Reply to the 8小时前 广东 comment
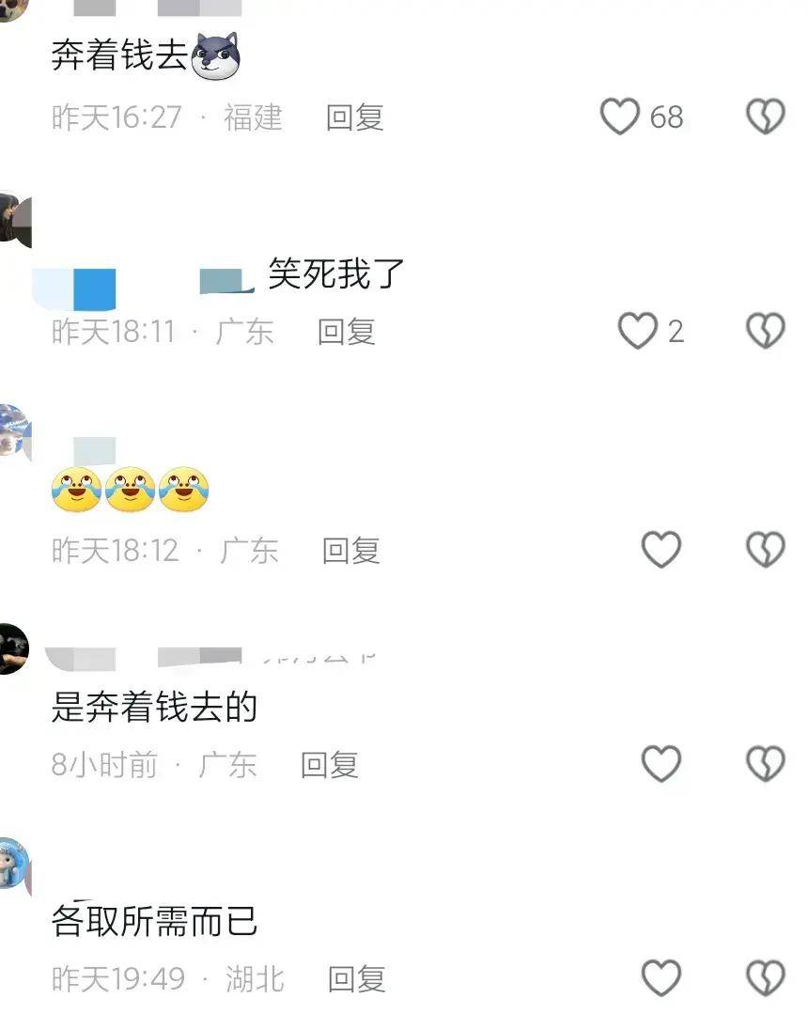 click(x=330, y=765)
